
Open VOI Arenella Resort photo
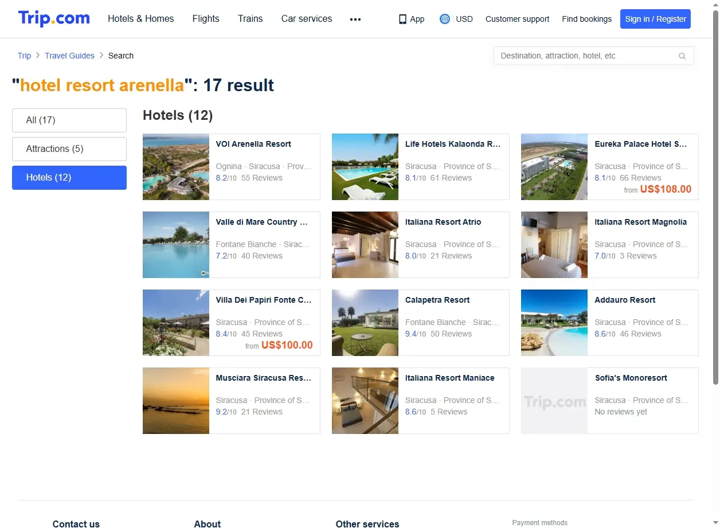pyautogui.click(x=176, y=167)
